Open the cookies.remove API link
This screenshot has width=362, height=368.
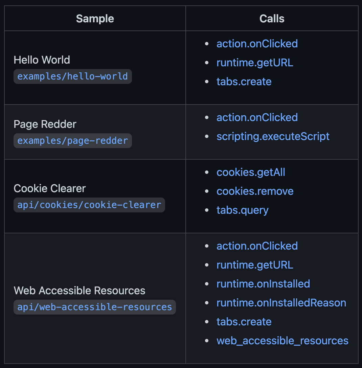pos(255,191)
